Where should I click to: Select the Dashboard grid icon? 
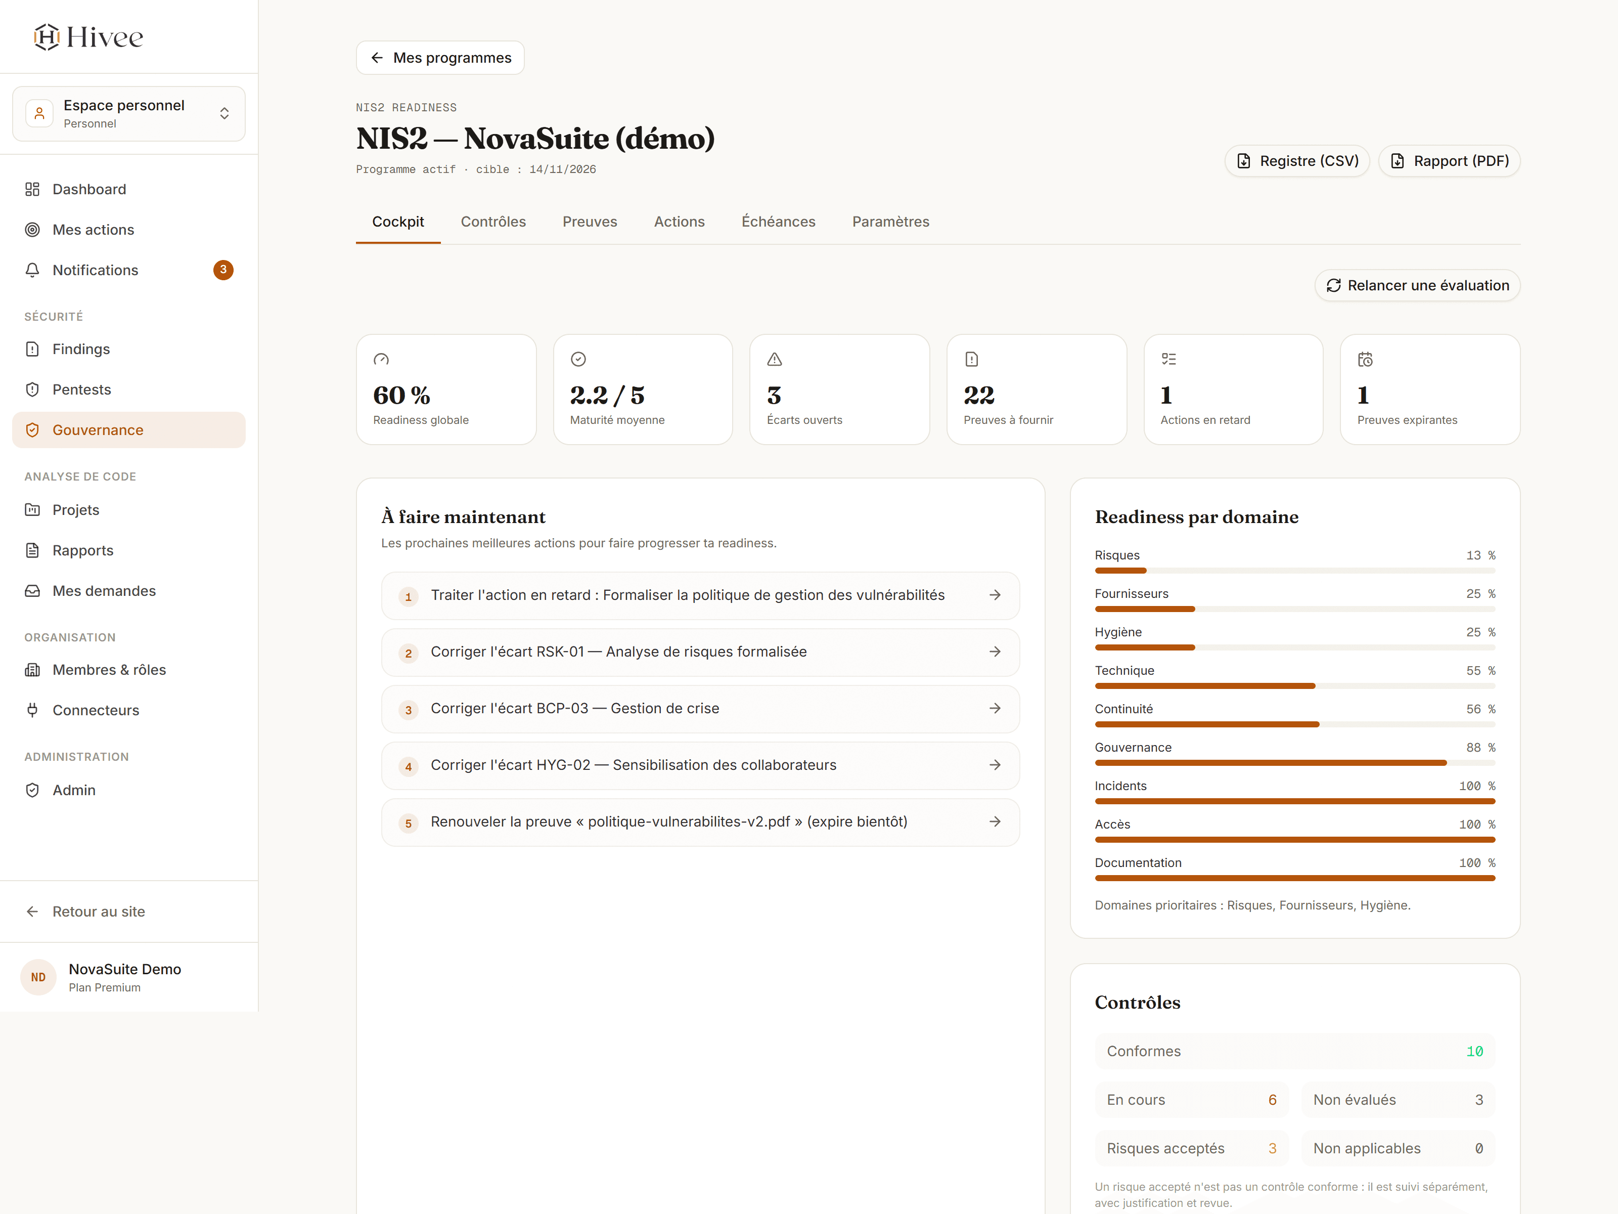(x=32, y=190)
